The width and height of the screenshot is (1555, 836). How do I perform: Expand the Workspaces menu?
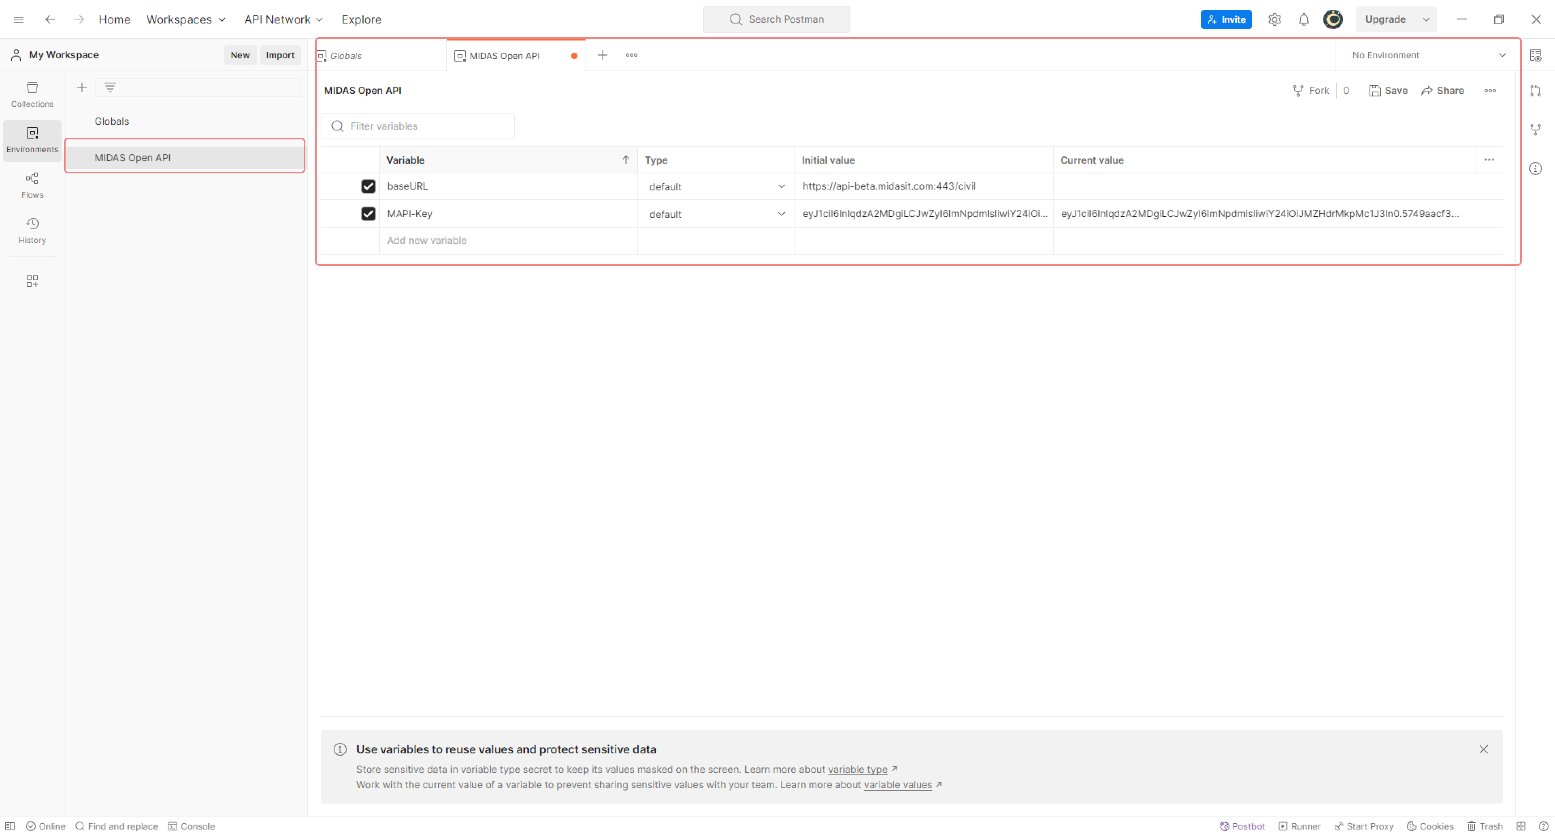click(186, 19)
